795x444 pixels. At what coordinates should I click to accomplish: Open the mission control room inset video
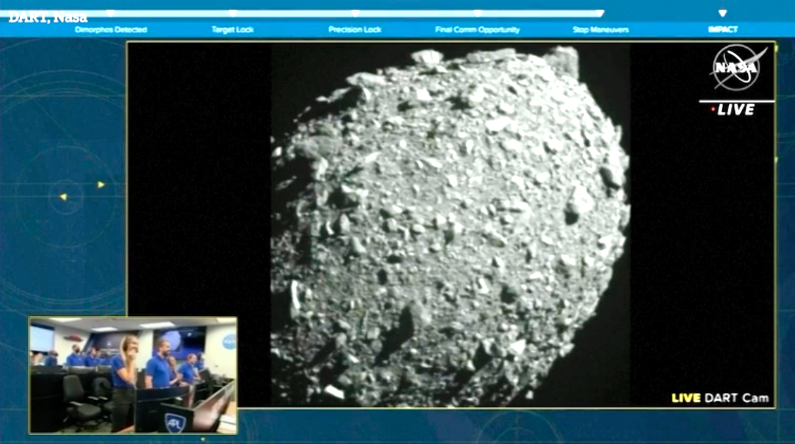pos(133,375)
